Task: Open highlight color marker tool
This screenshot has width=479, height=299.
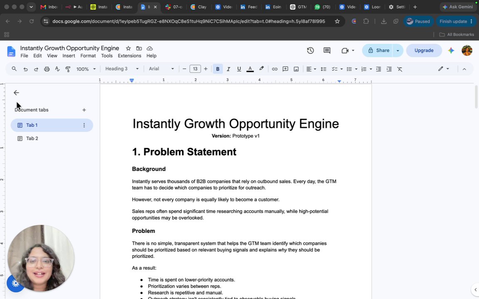Action: tap(261, 69)
